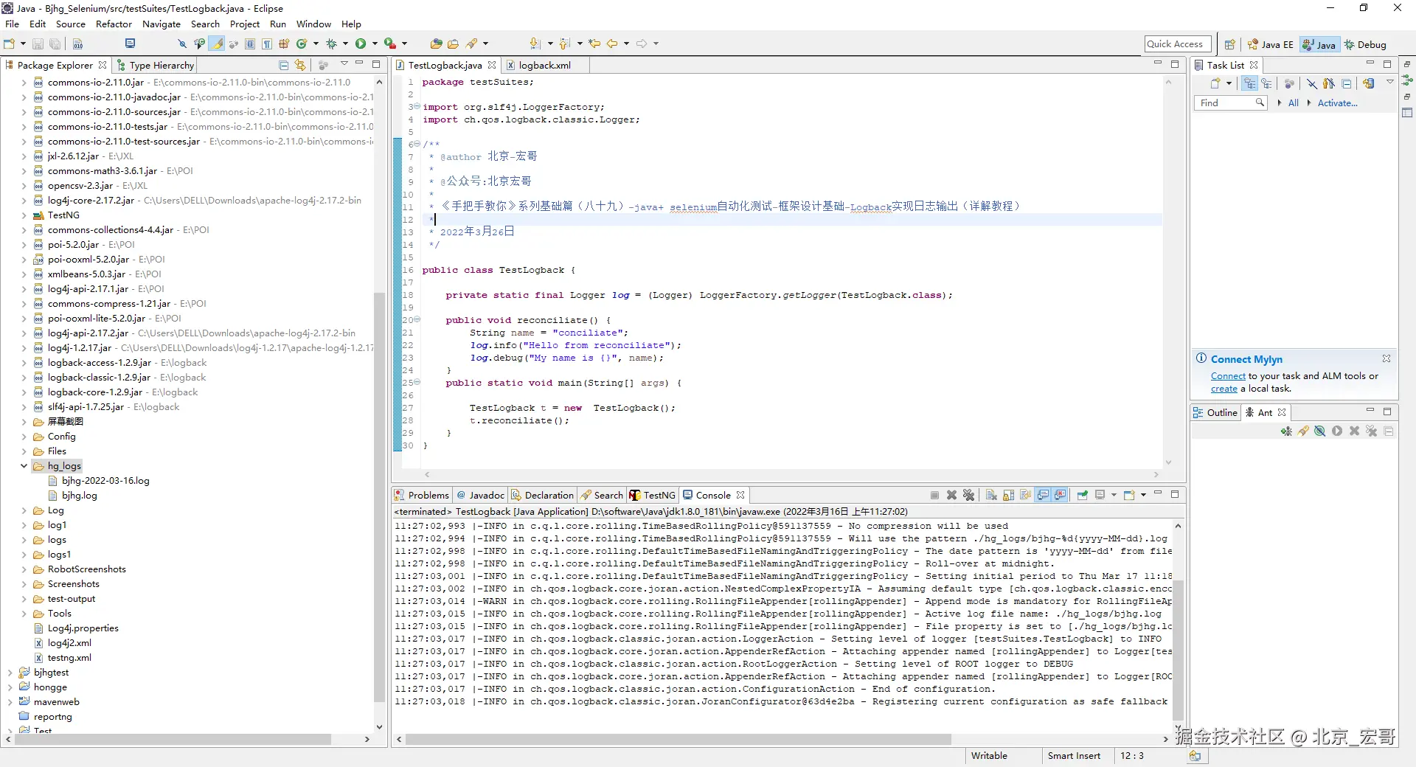Expand the Screenshots folder
The width and height of the screenshot is (1416, 767).
click(x=24, y=584)
